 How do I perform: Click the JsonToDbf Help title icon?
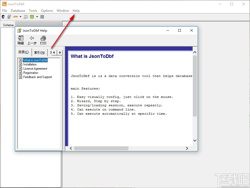(x=19, y=30)
